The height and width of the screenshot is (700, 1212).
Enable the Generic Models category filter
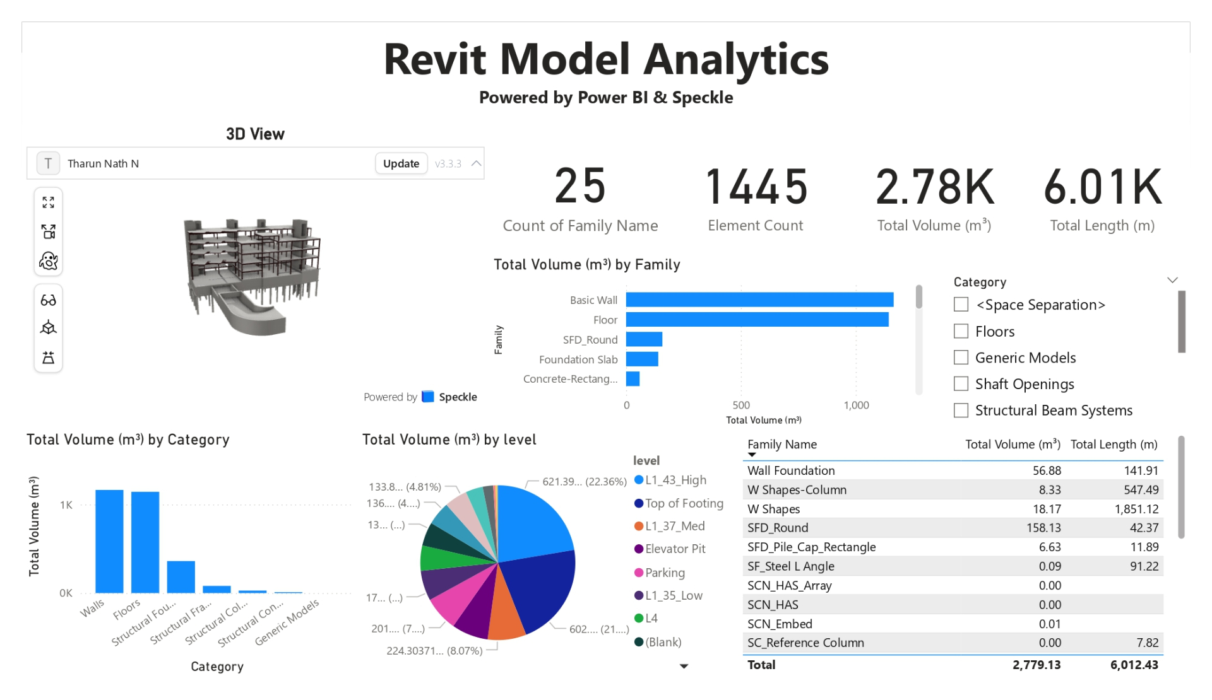click(x=961, y=358)
